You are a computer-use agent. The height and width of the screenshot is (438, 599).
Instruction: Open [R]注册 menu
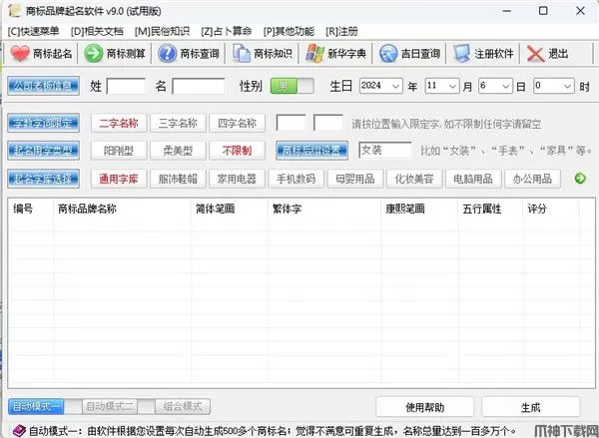(x=341, y=31)
